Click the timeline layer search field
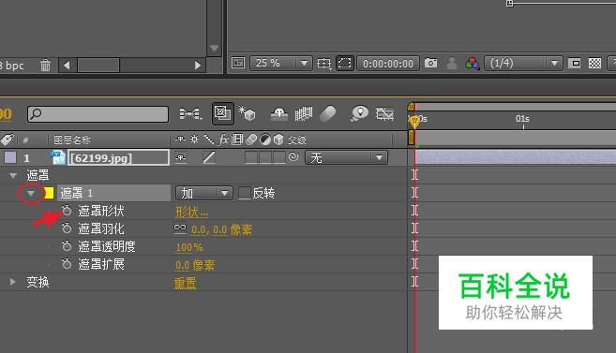Viewport: 616px width, 353px height. tap(98, 114)
